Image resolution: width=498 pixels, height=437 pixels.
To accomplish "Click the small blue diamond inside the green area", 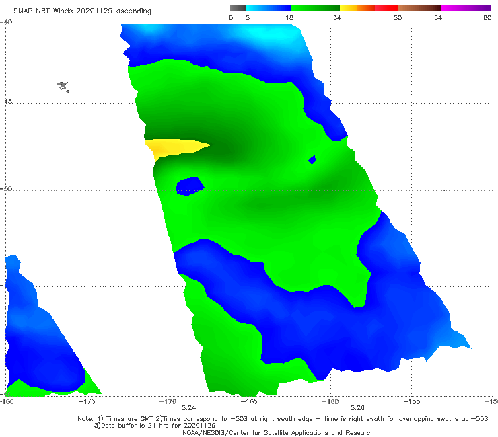I will point(312,160).
